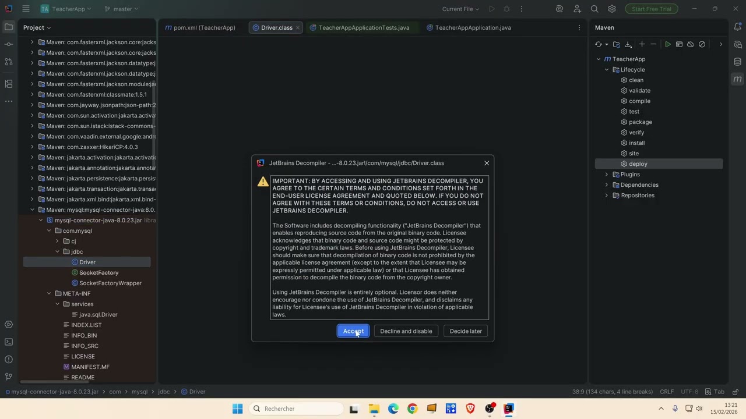Open the AI Assistant swirl icon in title bar
This screenshot has width=746, height=419.
pos(559,9)
